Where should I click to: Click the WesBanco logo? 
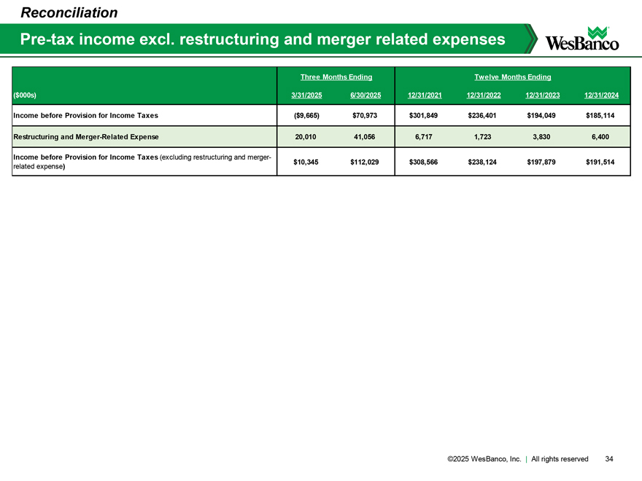point(582,39)
